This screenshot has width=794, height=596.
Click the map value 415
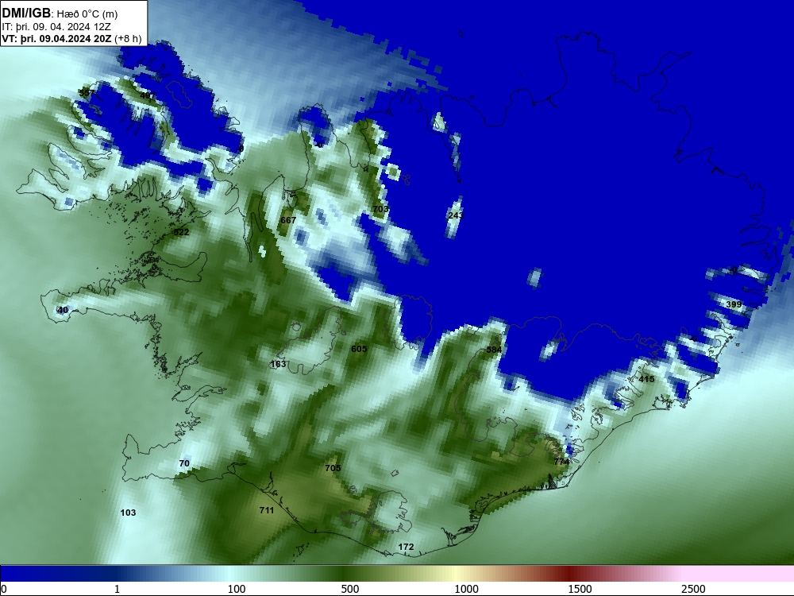pyautogui.click(x=646, y=379)
